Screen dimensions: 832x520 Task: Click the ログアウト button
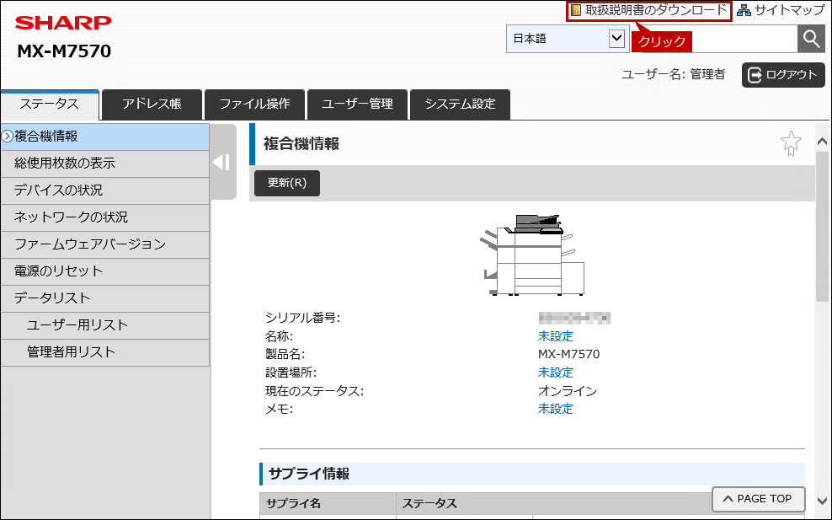(x=783, y=75)
